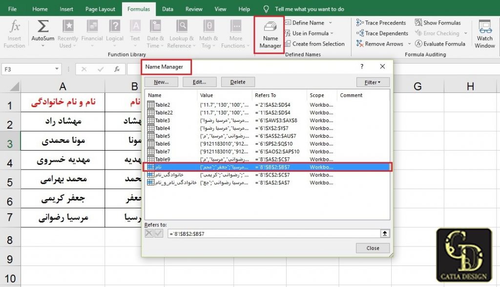Select the Table2 name row
Screen dimensions: 500x287
click(x=267, y=105)
